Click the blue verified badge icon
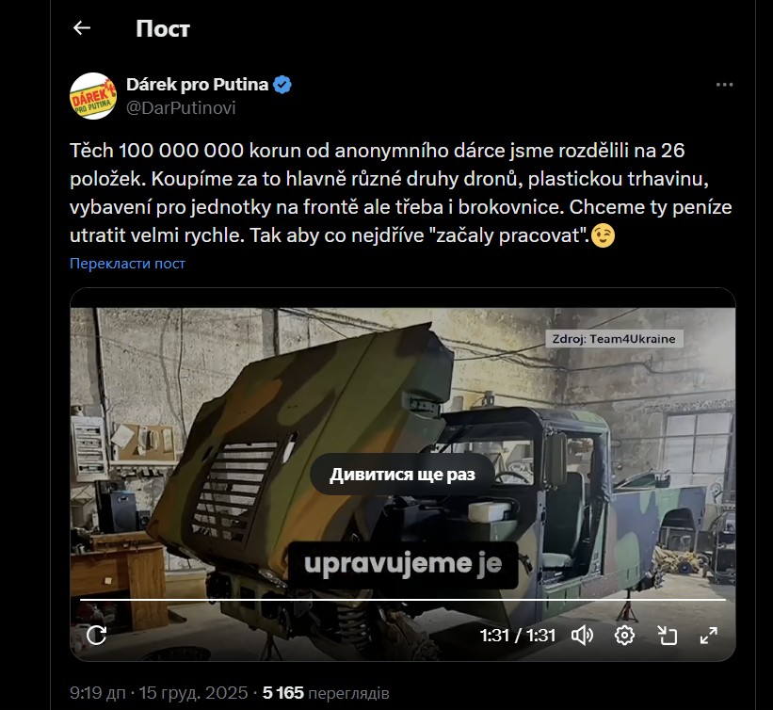 (282, 85)
